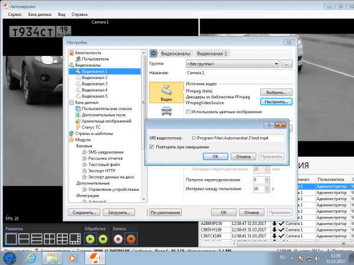Toggle Повторять при завершении checkbox
354x265 pixels.
coord(152,146)
